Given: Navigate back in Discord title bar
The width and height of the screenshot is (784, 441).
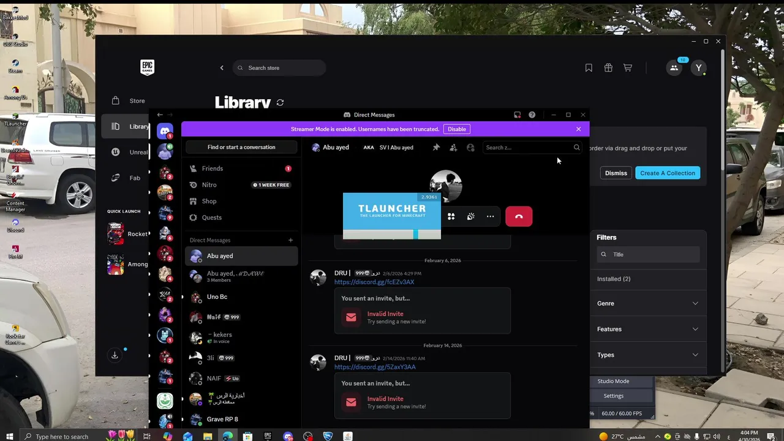Looking at the screenshot, I should pos(160,115).
